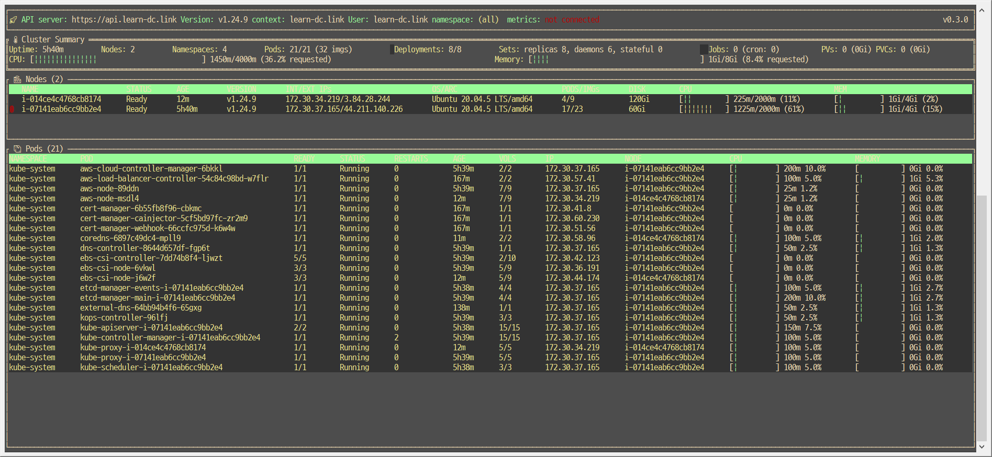This screenshot has width=992, height=457.
Task: Click the NAME column header in Nodes
Action: point(30,89)
